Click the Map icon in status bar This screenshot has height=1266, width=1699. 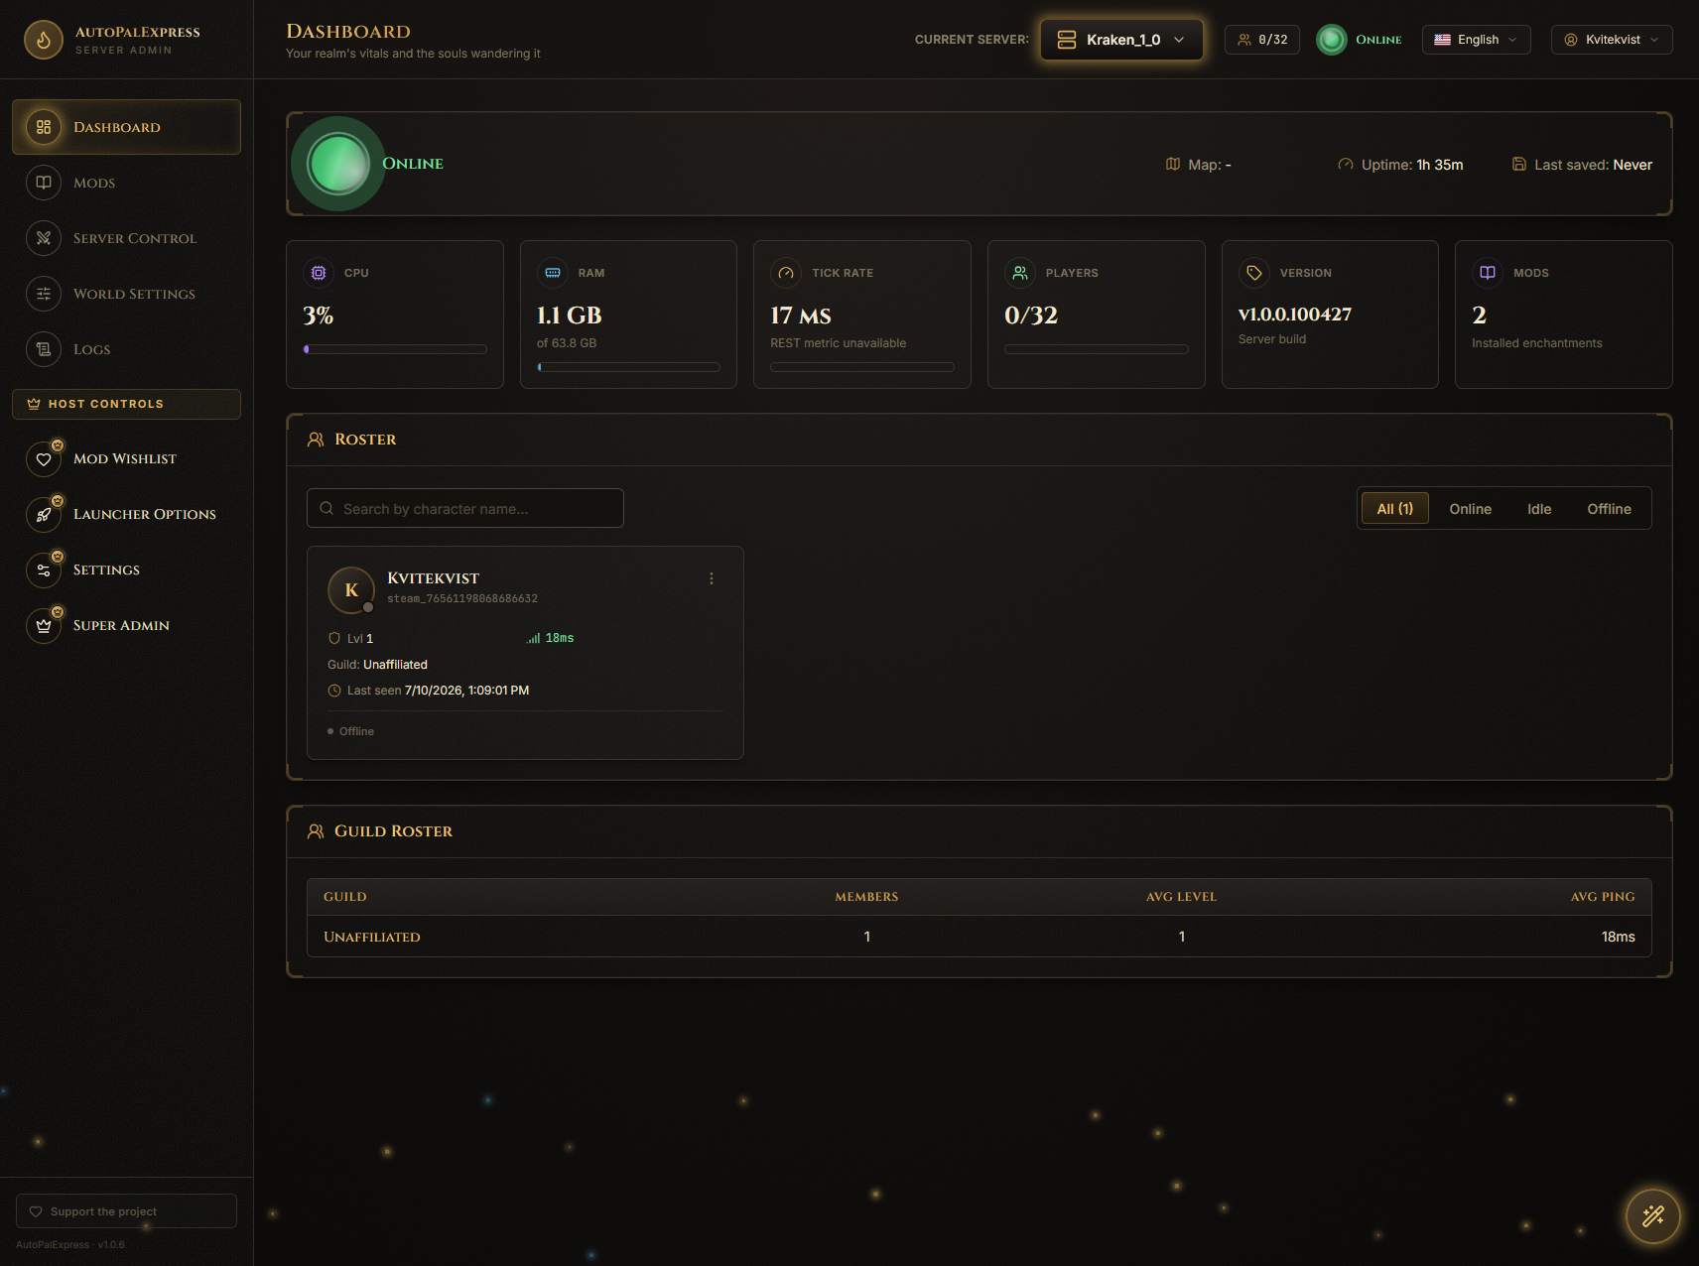click(x=1173, y=164)
